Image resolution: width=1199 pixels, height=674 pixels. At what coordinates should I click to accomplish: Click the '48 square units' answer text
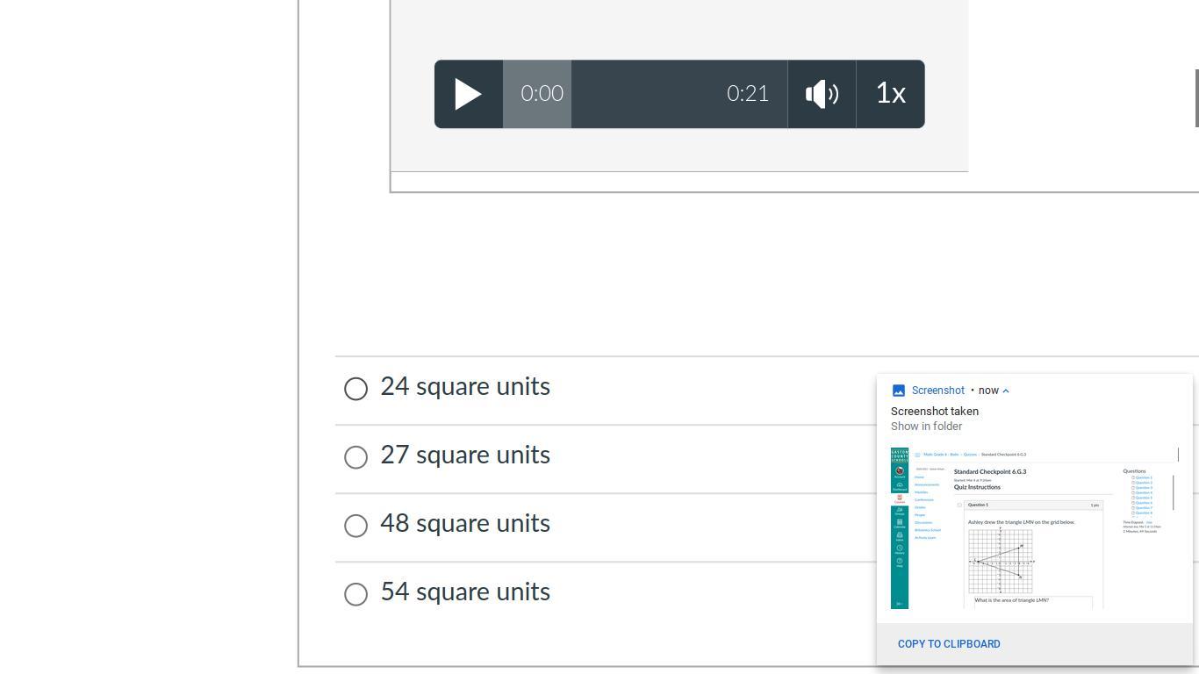click(465, 523)
